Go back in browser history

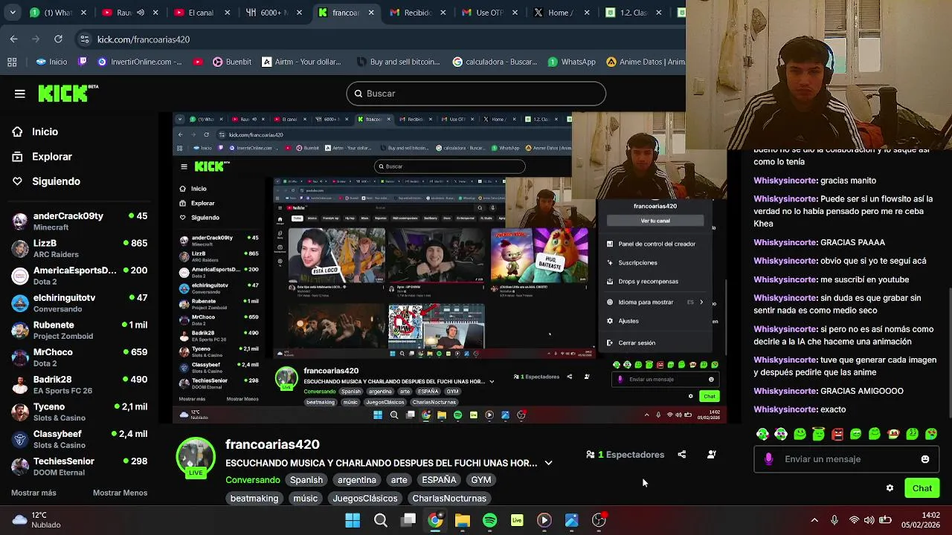(x=13, y=39)
